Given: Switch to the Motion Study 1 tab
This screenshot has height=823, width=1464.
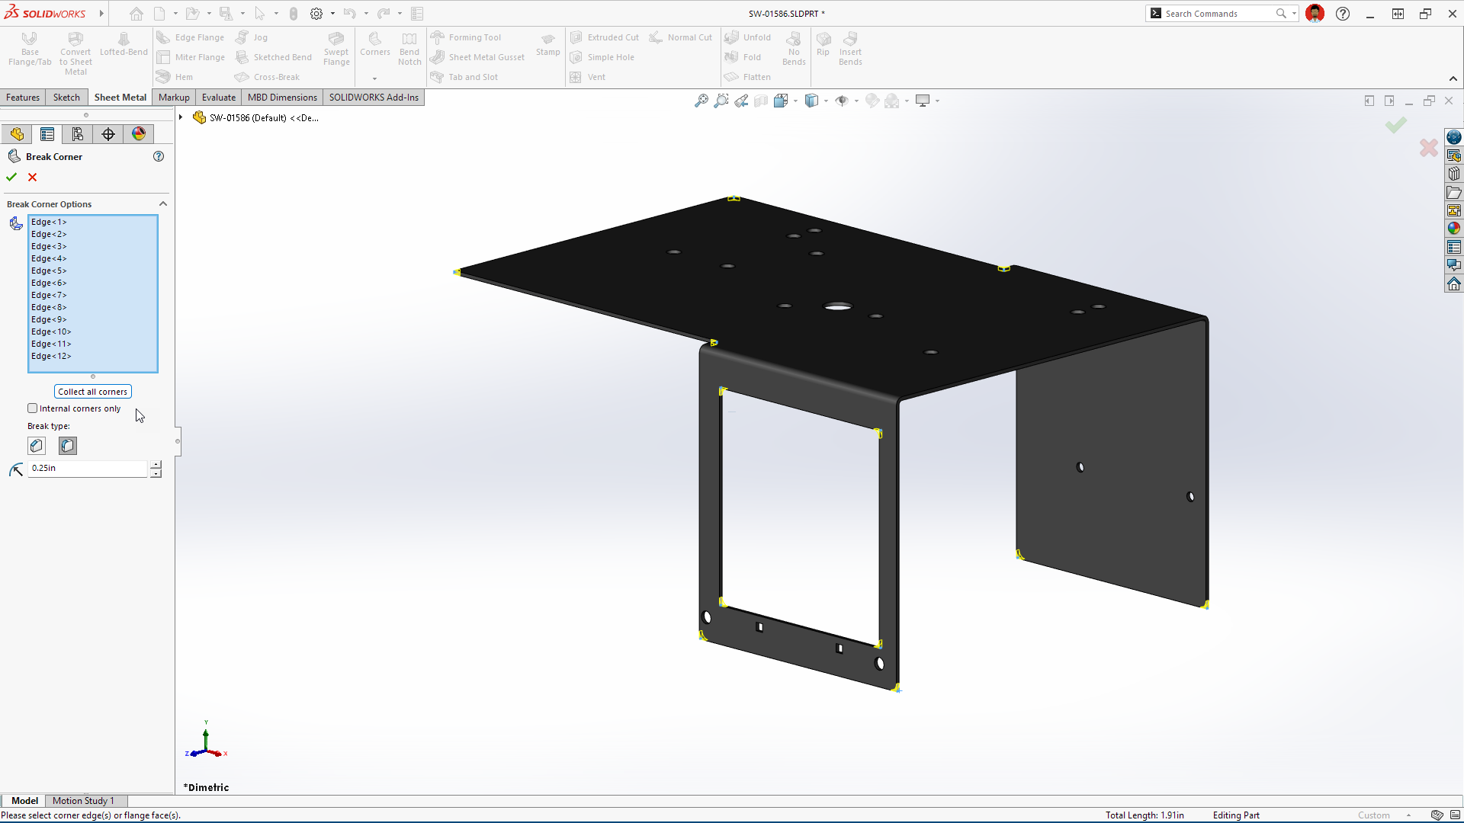Looking at the screenshot, I should point(83,801).
